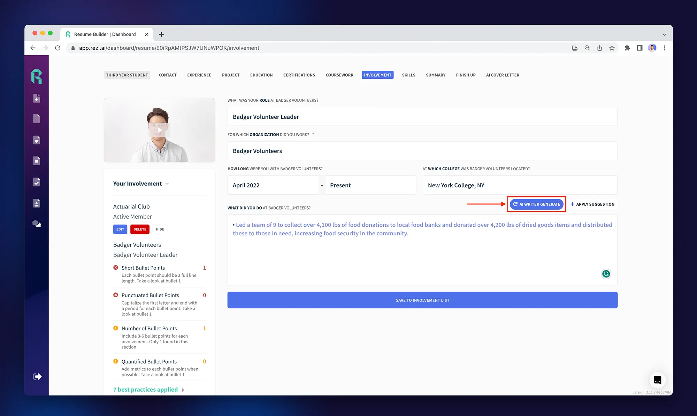Switch to the Summary tab
Image resolution: width=697 pixels, height=416 pixels.
click(436, 75)
